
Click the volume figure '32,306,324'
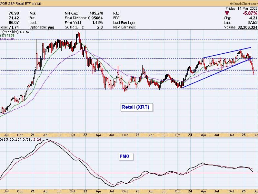pyautogui.click(x=247, y=27)
